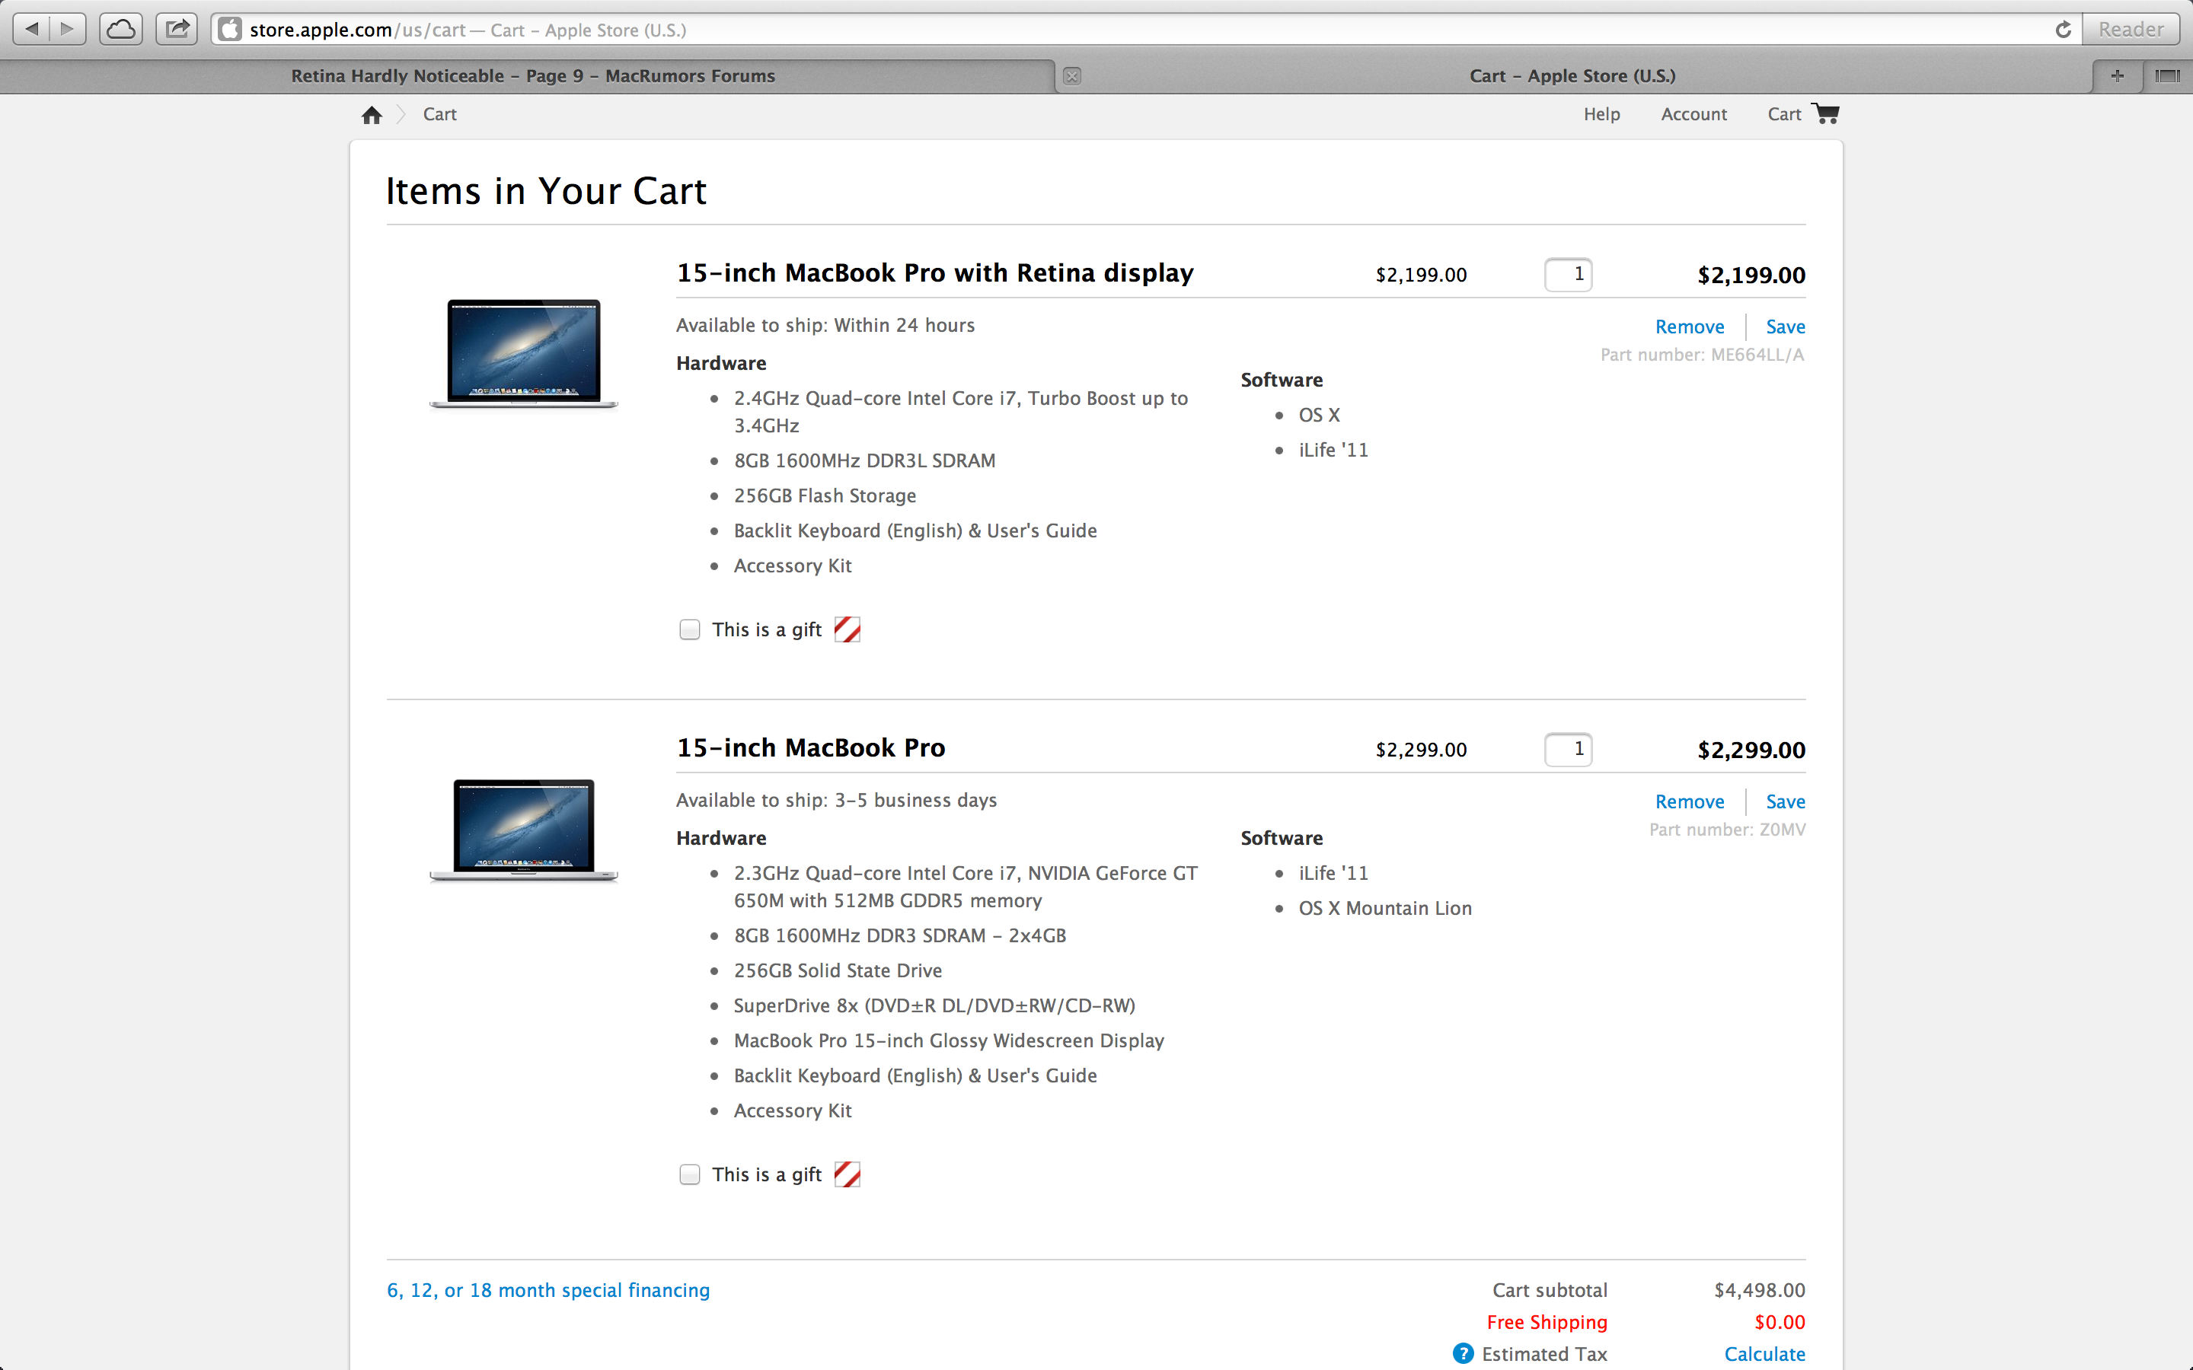Click the '15-inch MacBook Pro' item title
The height and width of the screenshot is (1370, 2193).
pos(811,747)
